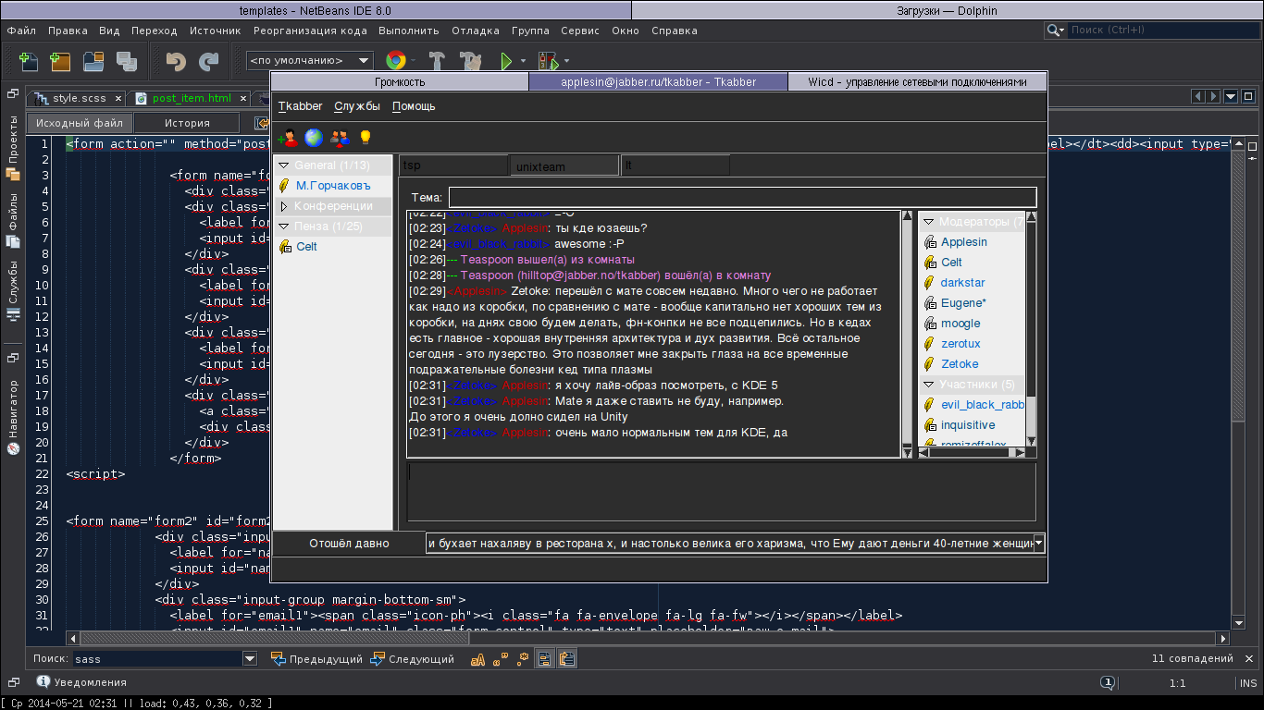
Task: Open the Run project dropdown arrow
Action: tap(523, 62)
